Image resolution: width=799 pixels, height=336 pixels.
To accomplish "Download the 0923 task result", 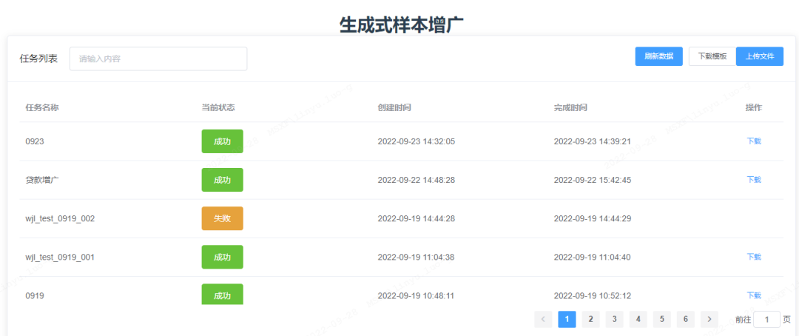I will coord(754,141).
